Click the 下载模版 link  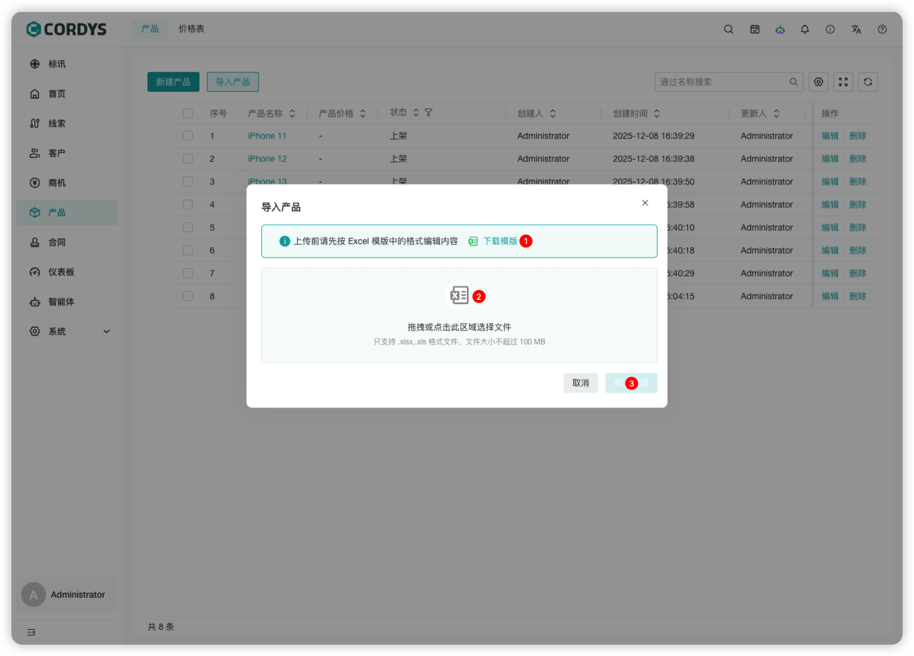click(499, 241)
